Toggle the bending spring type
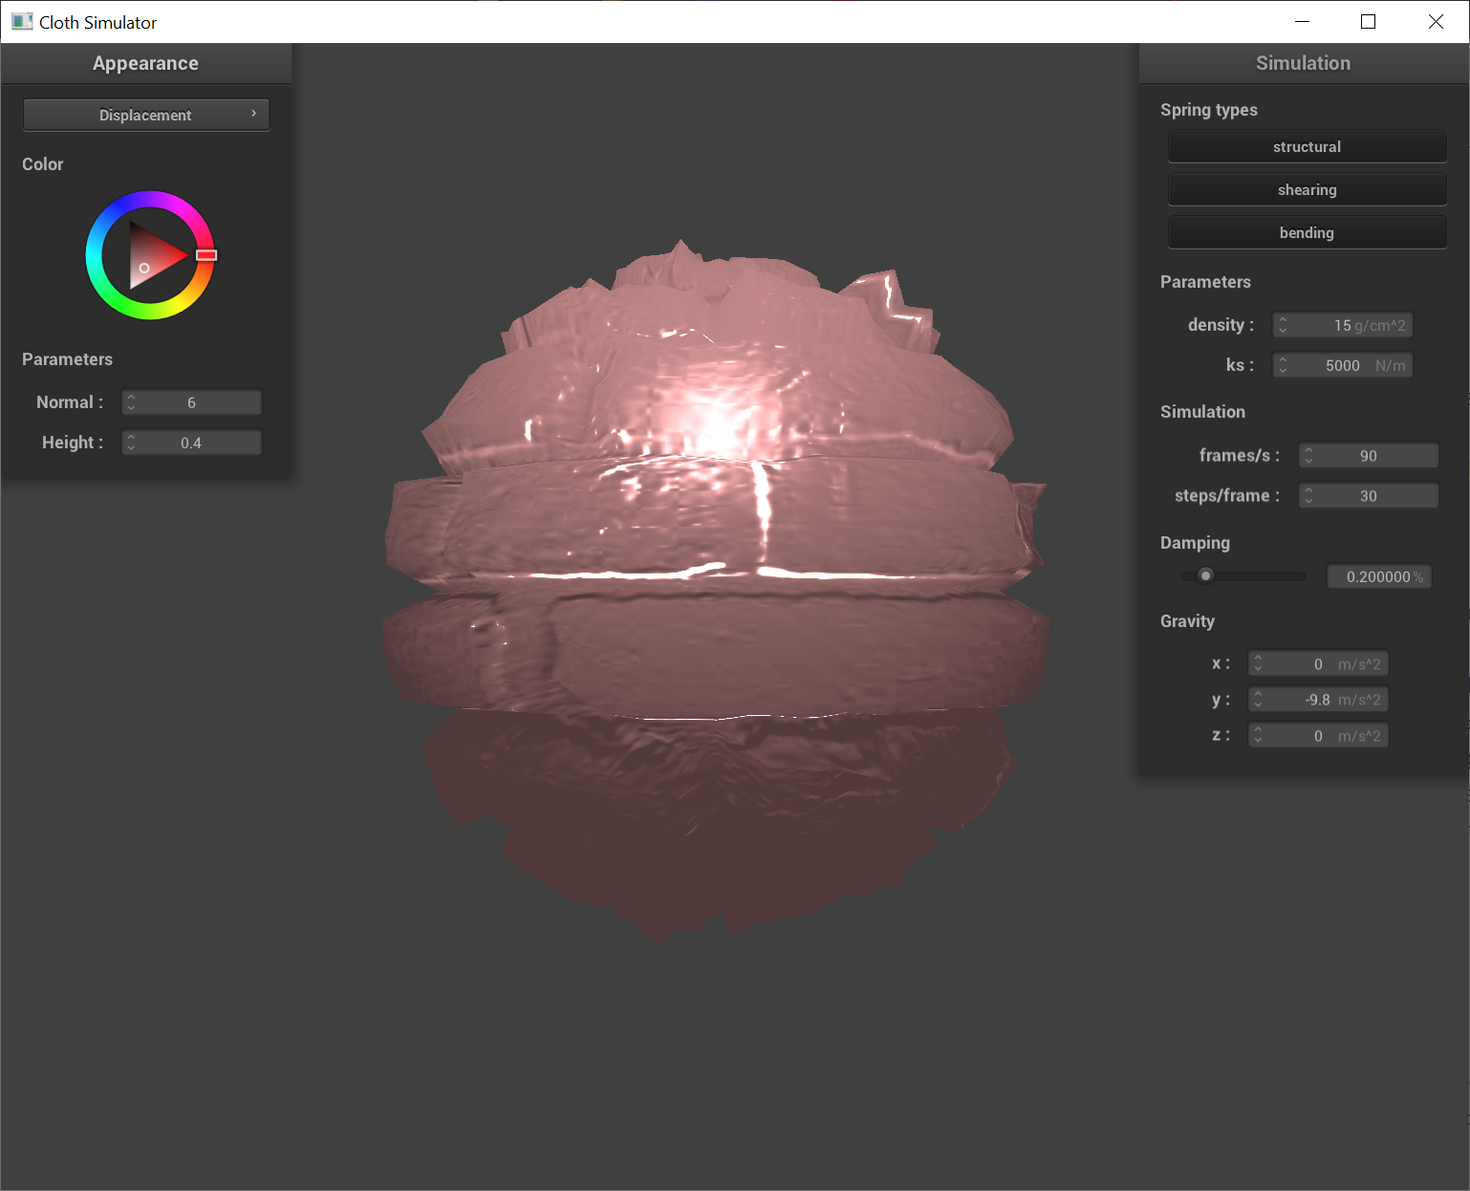Image resolution: width=1470 pixels, height=1191 pixels. pos(1307,232)
